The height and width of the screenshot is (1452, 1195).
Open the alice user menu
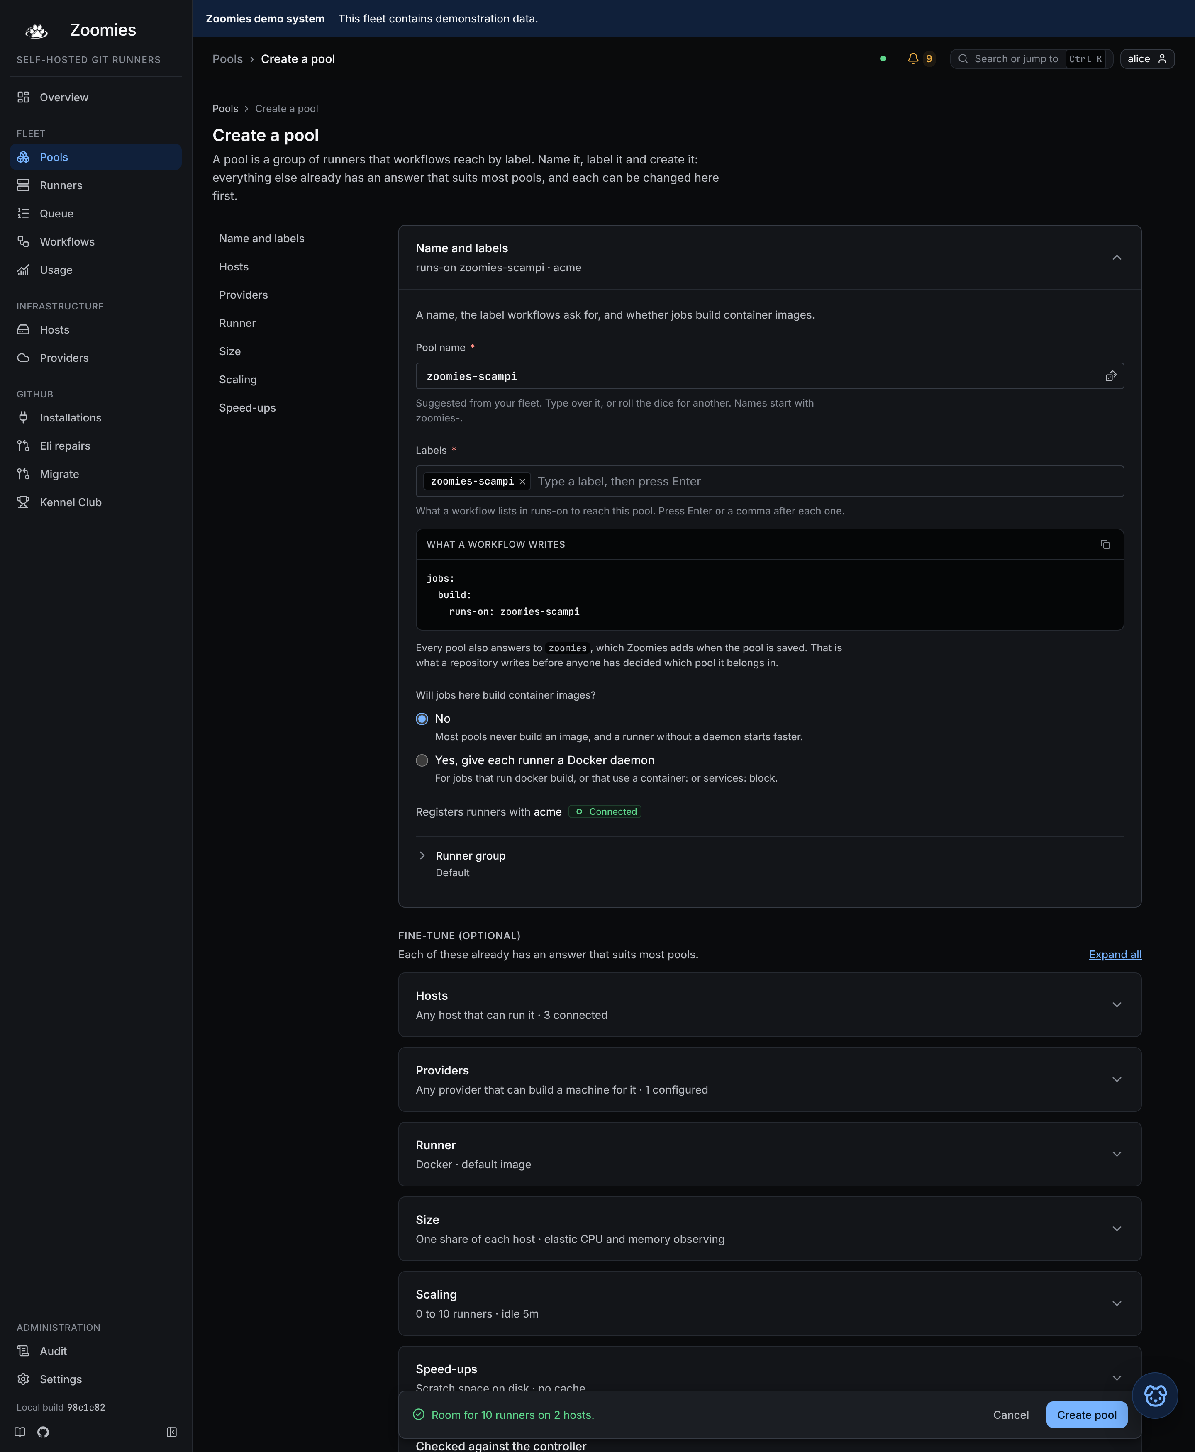point(1147,58)
